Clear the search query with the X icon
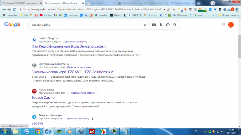This screenshot has height=135, width=241. click(x=145, y=25)
